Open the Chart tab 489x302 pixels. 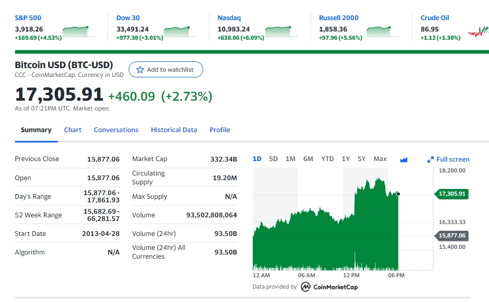(x=72, y=130)
